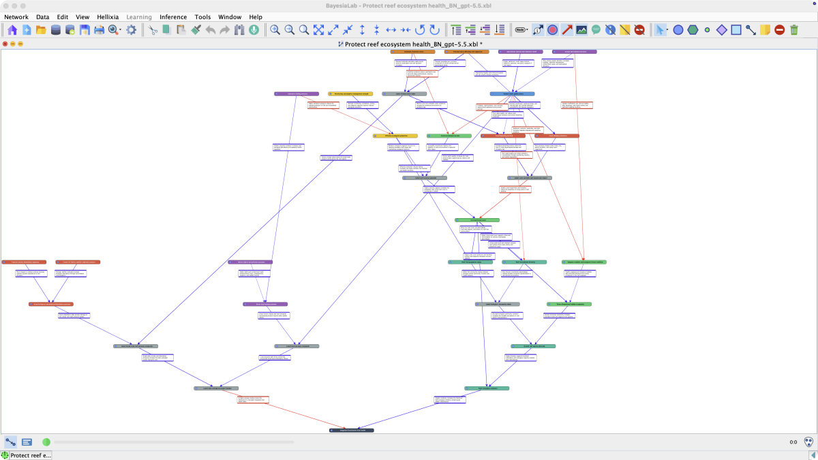Toggle the red arrow arc display button
This screenshot has height=460, width=818.
pyautogui.click(x=567, y=30)
